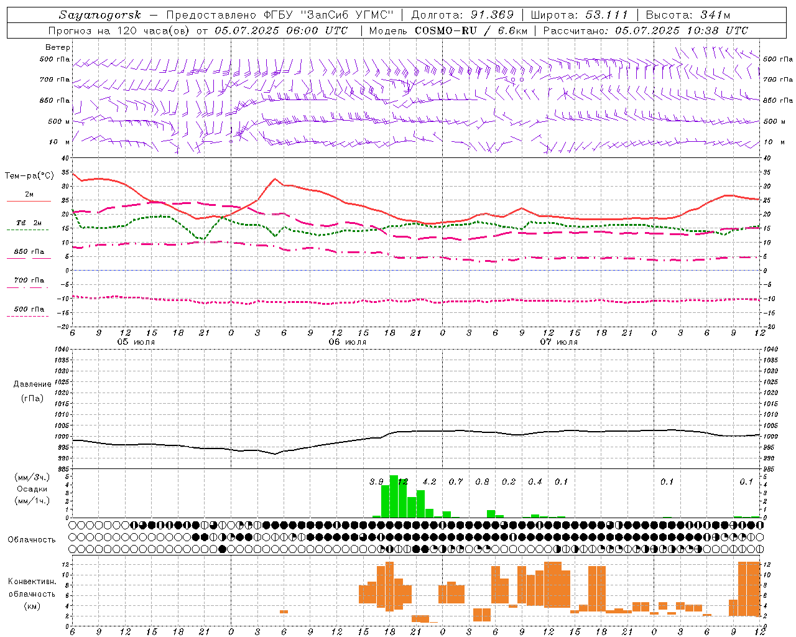This screenshot has height=637, width=796.
Task: Click the '700 гПа' temperature legend entry
Action: click(29, 281)
